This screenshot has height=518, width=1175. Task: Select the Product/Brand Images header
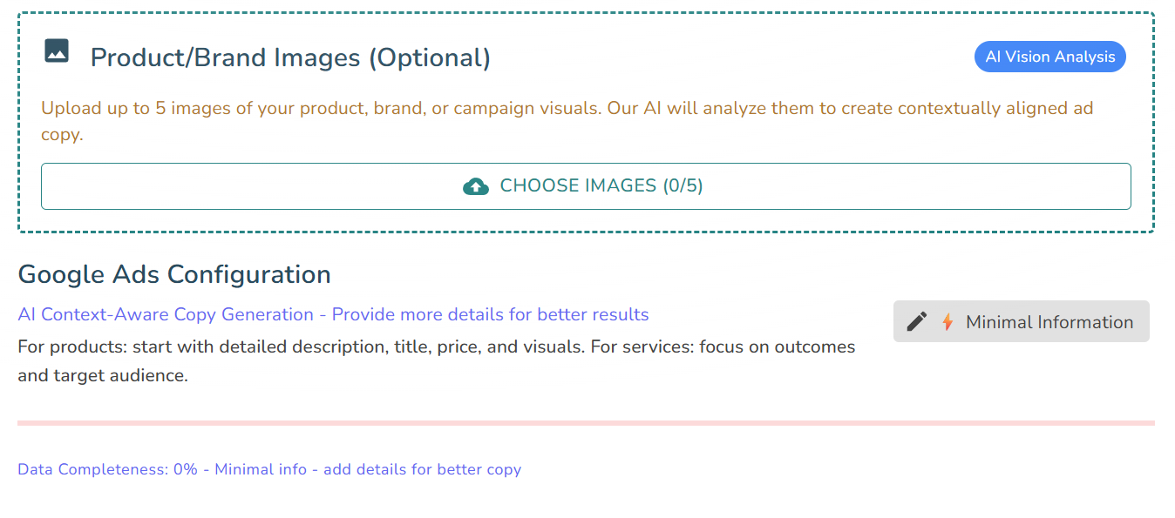[289, 57]
